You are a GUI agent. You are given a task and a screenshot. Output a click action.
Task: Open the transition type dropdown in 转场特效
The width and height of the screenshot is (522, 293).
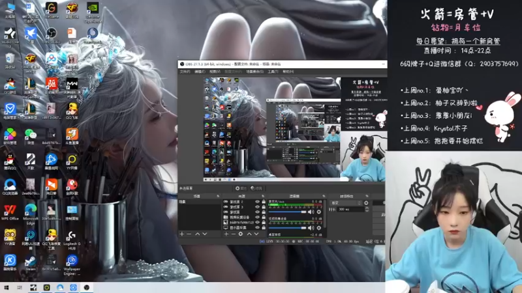(x=346, y=202)
